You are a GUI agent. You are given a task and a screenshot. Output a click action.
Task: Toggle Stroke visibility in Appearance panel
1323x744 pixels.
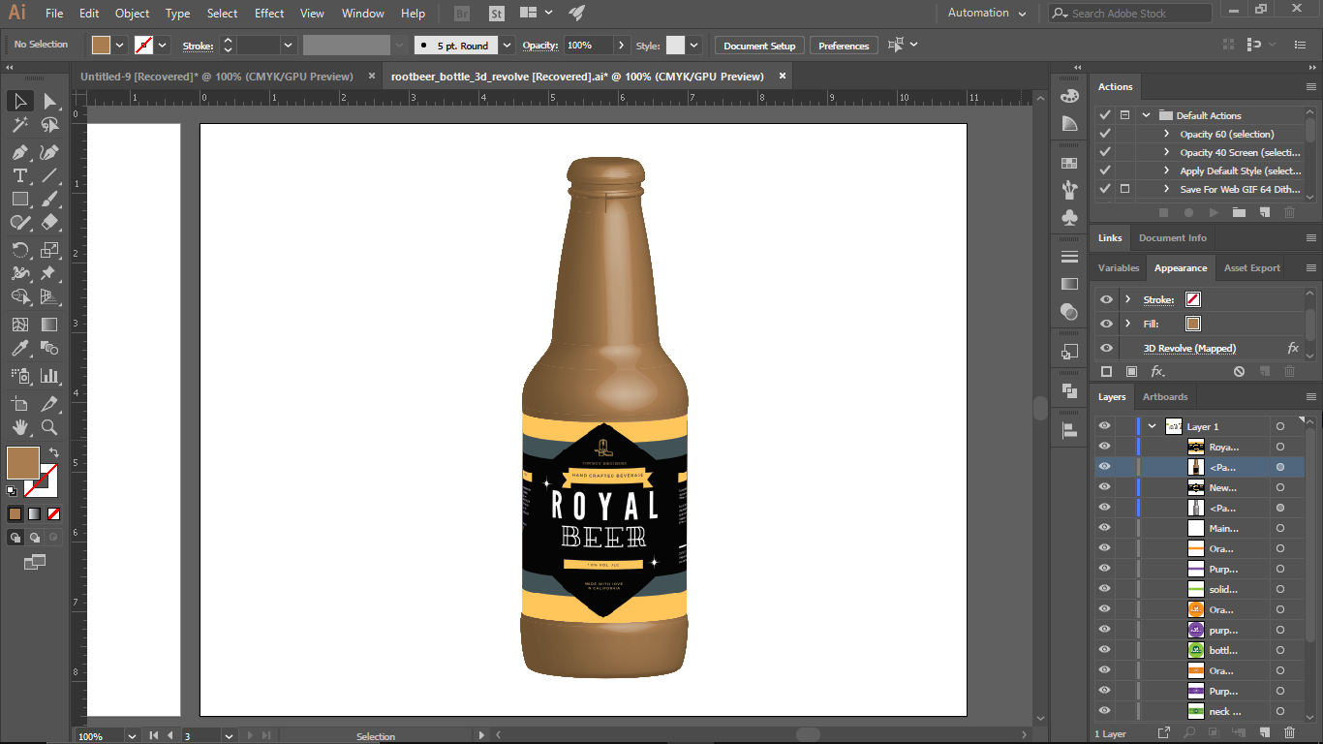click(x=1106, y=299)
